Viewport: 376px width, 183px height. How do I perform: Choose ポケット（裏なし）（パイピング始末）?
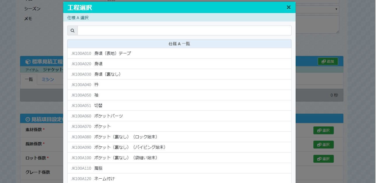click(x=130, y=148)
